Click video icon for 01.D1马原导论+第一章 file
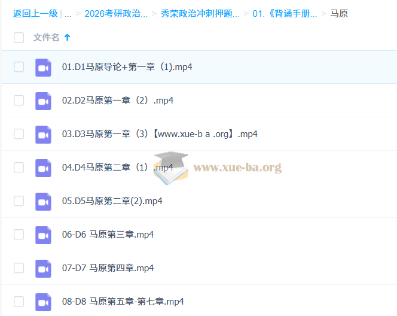Viewport: 397px width, 316px height. coord(43,67)
